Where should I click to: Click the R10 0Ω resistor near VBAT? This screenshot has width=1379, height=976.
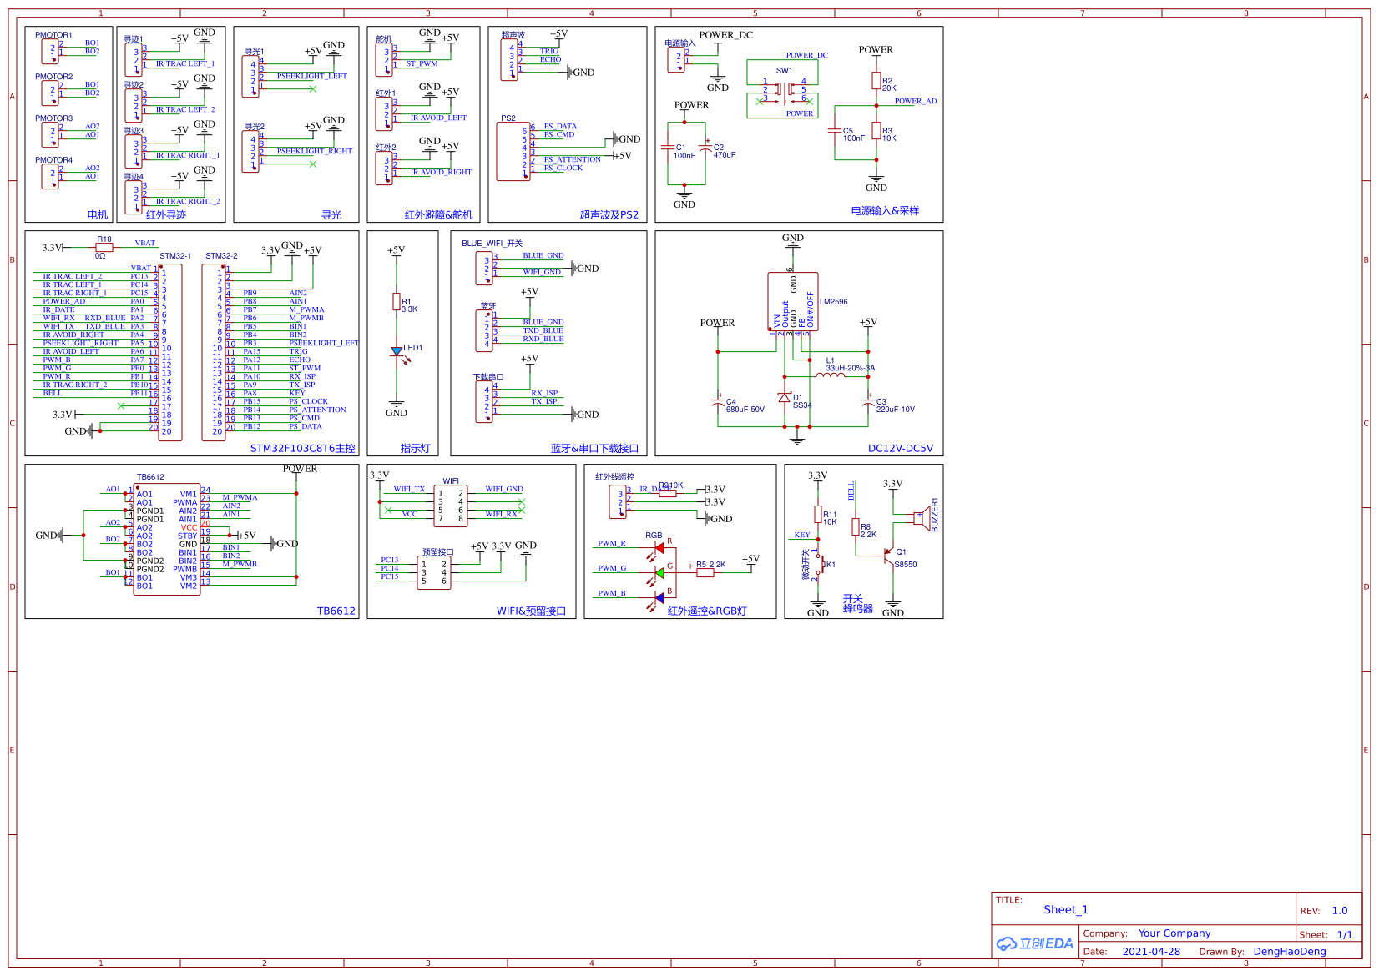[104, 248]
